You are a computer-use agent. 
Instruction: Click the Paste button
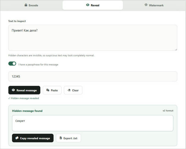[x=52, y=90]
